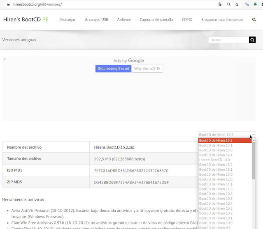
Task: Click the ZIP MD5 row label
Action: 14,182
